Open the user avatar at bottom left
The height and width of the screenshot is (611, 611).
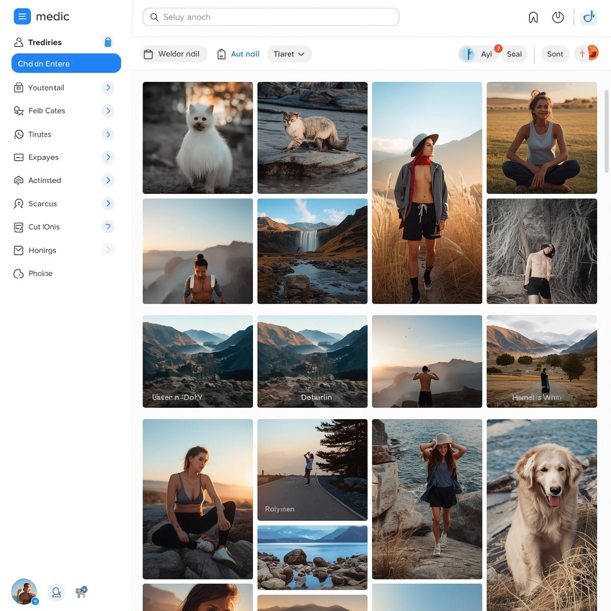tap(24, 592)
